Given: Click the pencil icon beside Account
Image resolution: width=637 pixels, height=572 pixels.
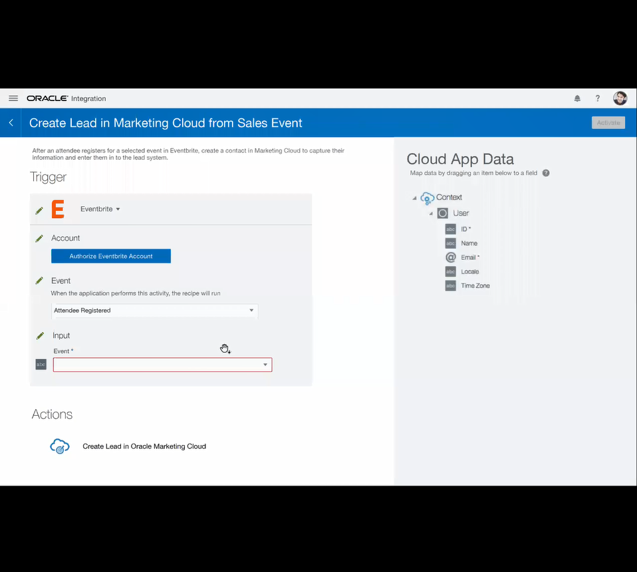Looking at the screenshot, I should point(39,239).
